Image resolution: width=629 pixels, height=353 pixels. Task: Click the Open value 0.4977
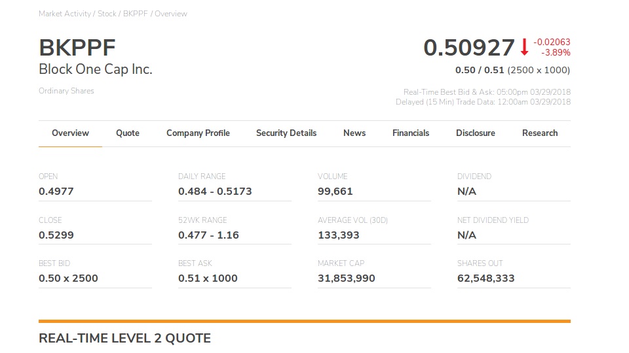click(x=56, y=192)
